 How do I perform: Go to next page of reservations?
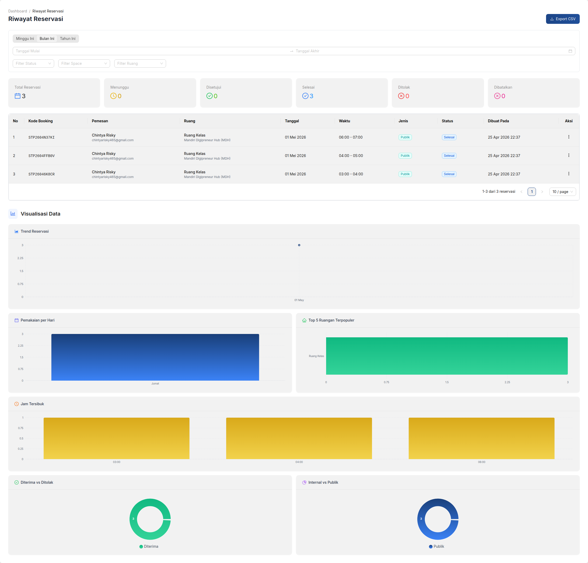542,192
